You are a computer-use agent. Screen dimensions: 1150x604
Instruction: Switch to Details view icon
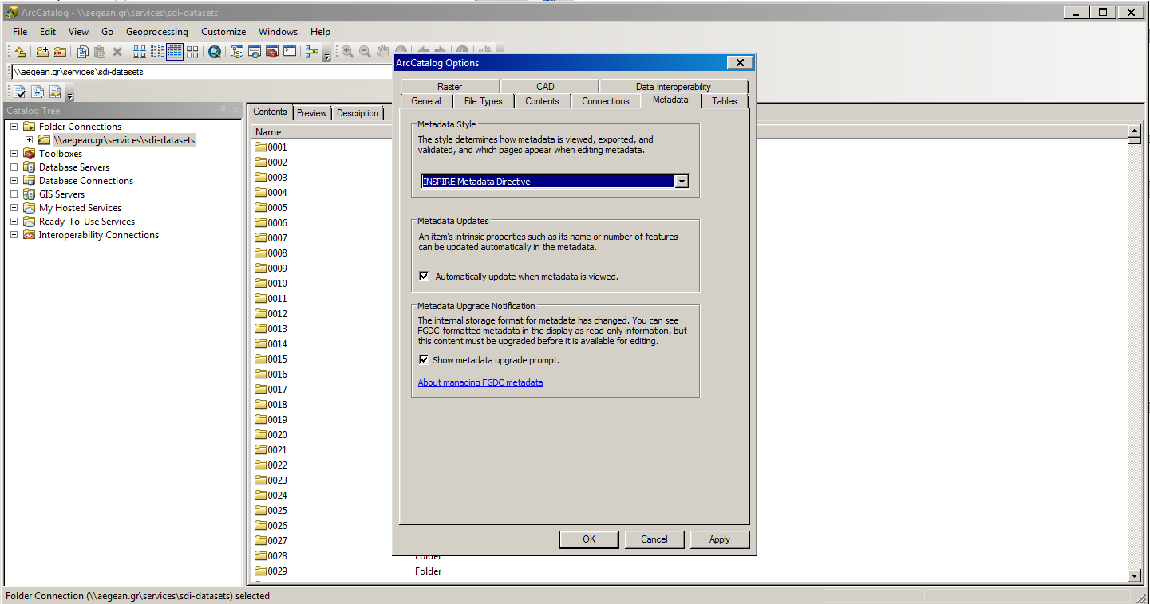coord(175,52)
